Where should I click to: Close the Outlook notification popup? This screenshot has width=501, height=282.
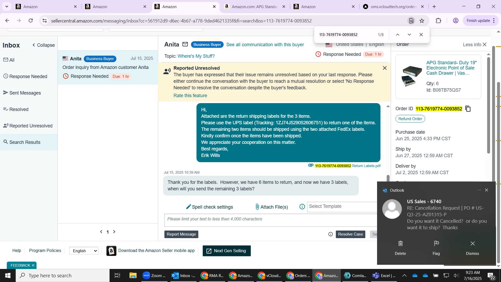486,190
